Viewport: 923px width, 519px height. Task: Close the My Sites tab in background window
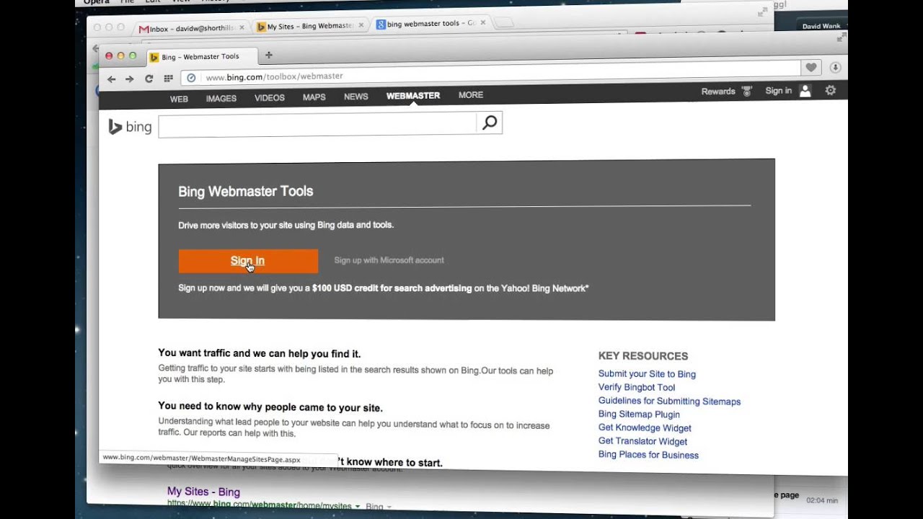pos(361,25)
